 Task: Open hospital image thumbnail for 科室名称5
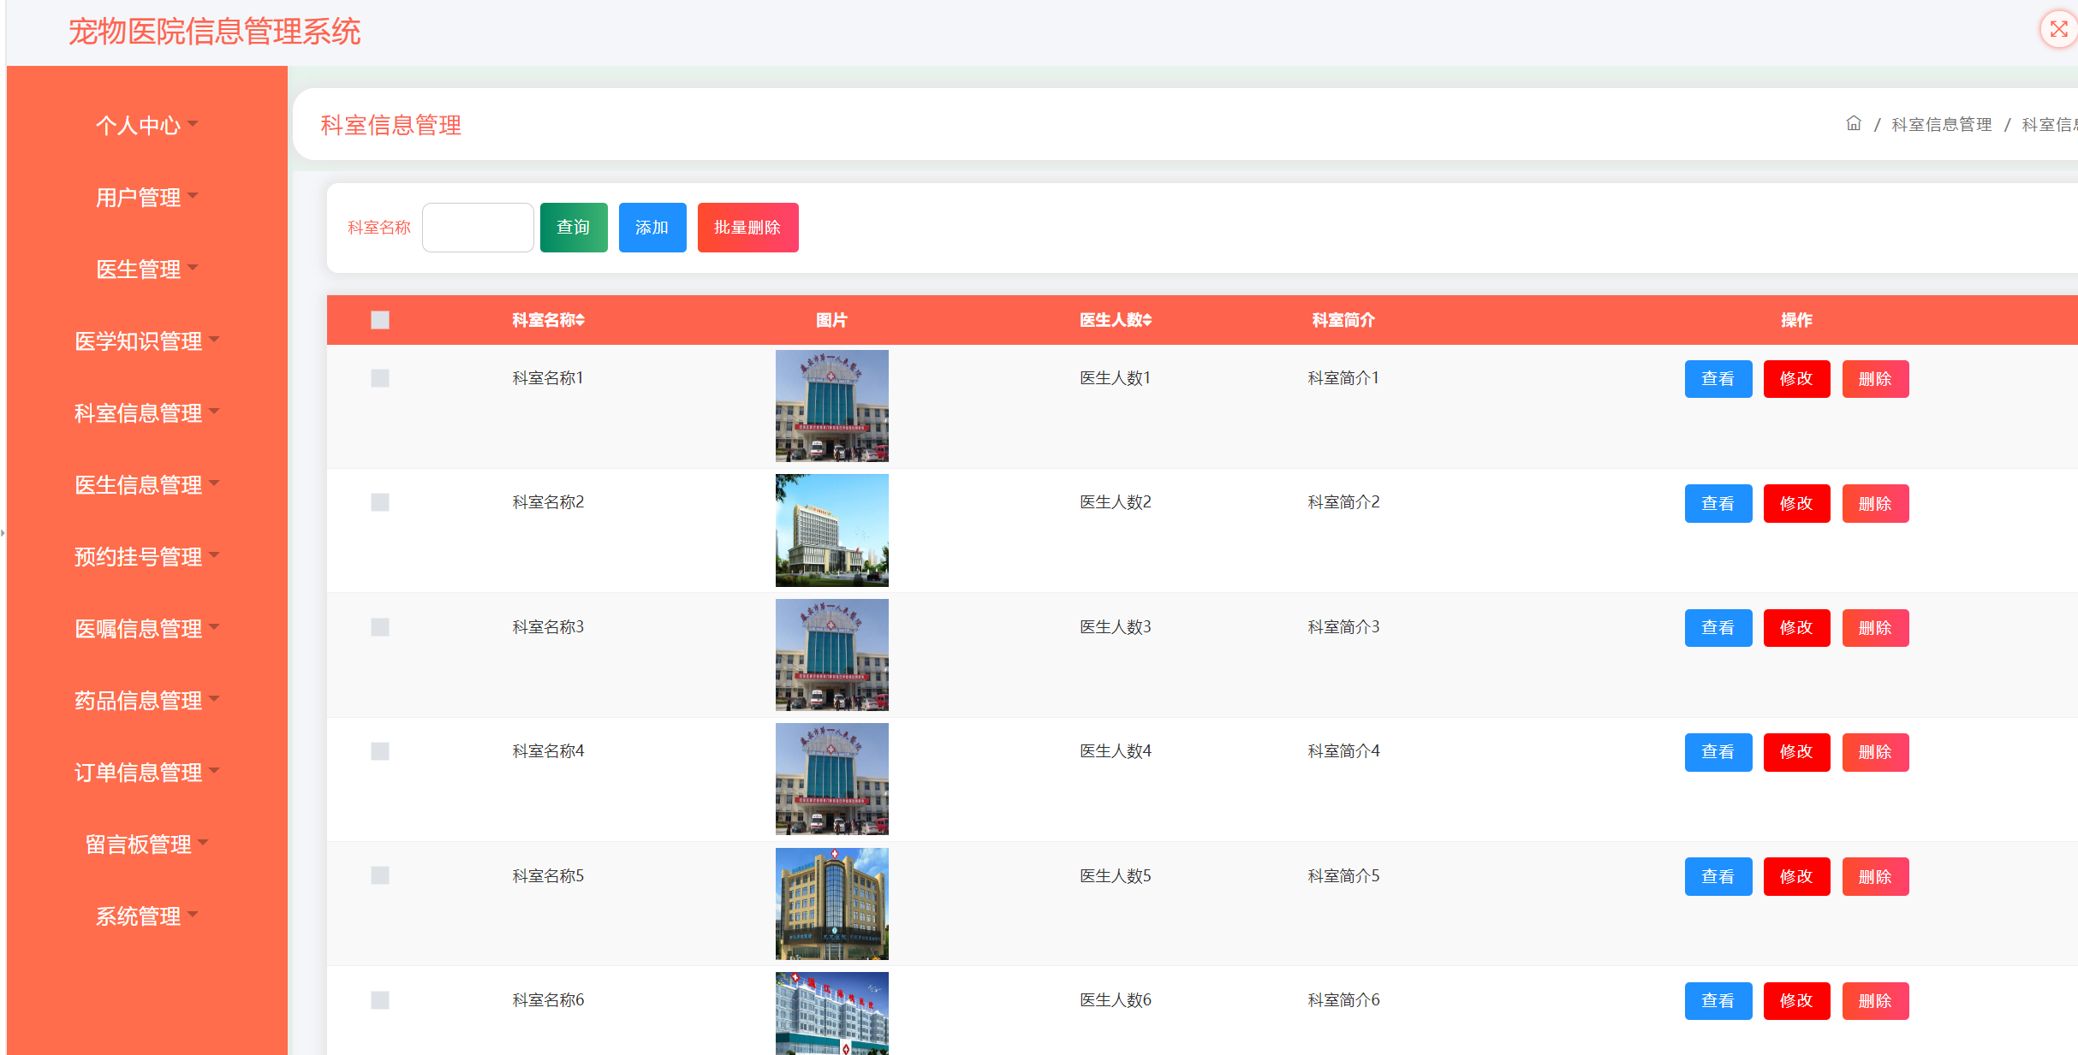pos(831,904)
